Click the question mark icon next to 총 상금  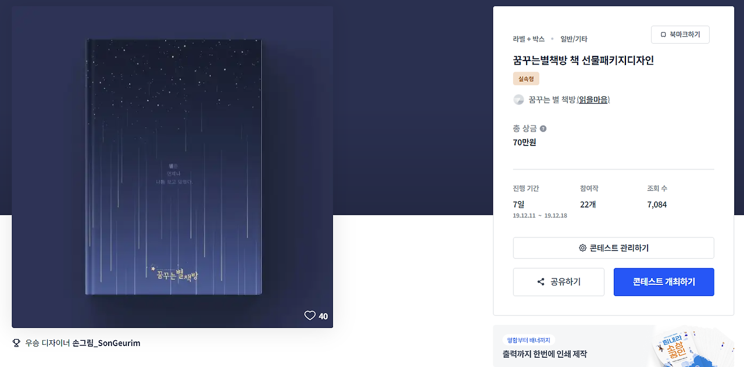(543, 129)
